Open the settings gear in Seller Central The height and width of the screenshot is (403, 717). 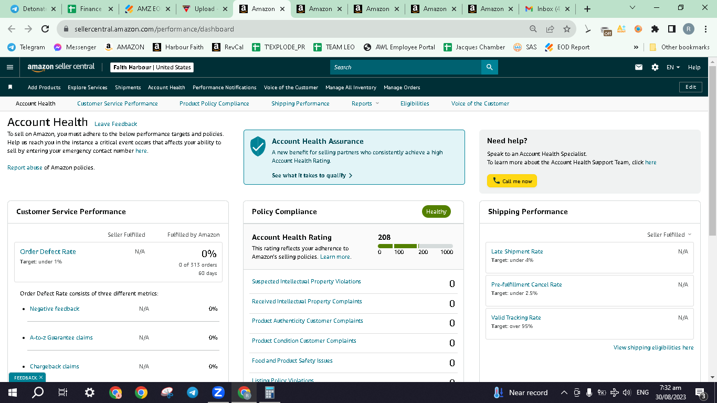tap(655, 67)
